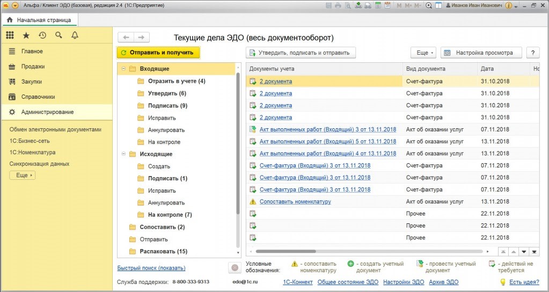Switch to the Начальная страница tab

point(40,20)
